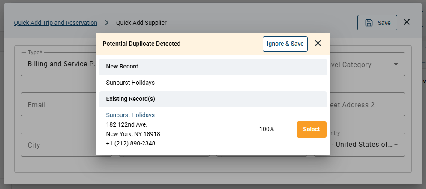Click the 100% match score
Screen dimensions: 426x189
[267, 129]
